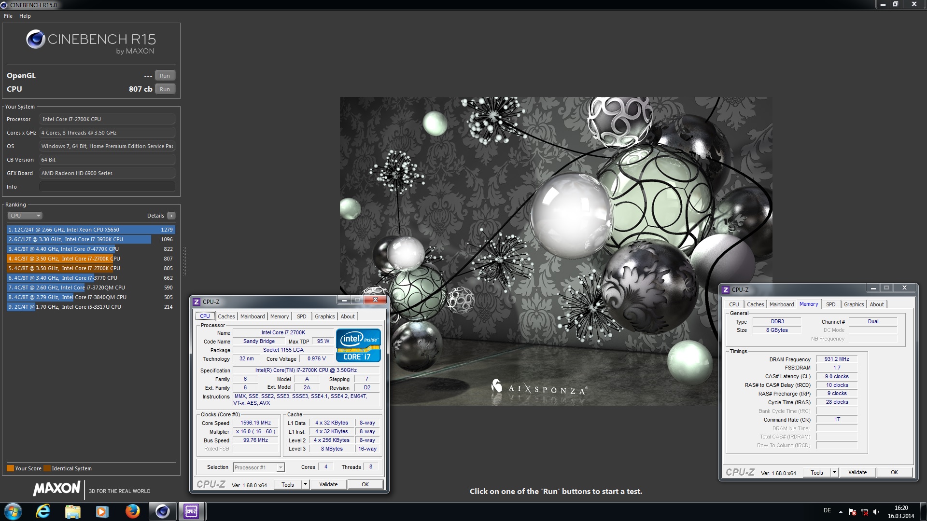Screen dimensions: 927x521
Task: Expand Tools dropdown arrow in left CPU-Z
Action: coord(305,484)
